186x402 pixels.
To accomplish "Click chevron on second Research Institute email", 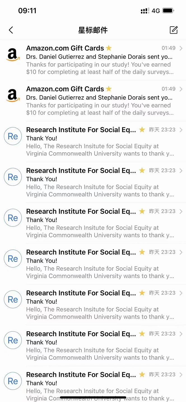I will [x=181, y=170].
